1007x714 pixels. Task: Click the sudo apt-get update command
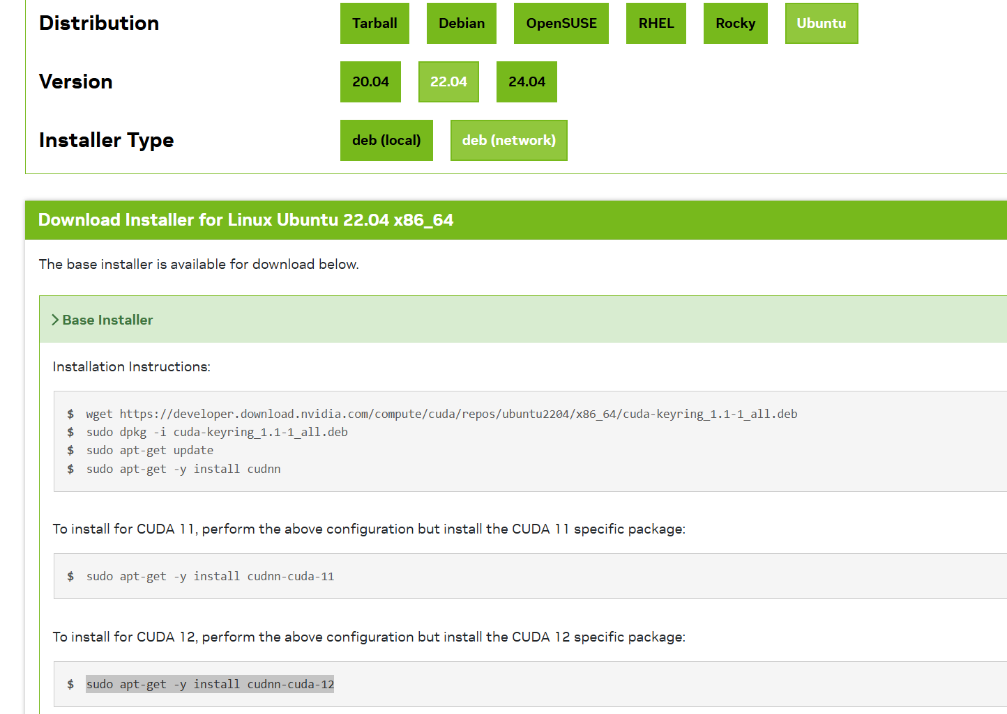(150, 450)
